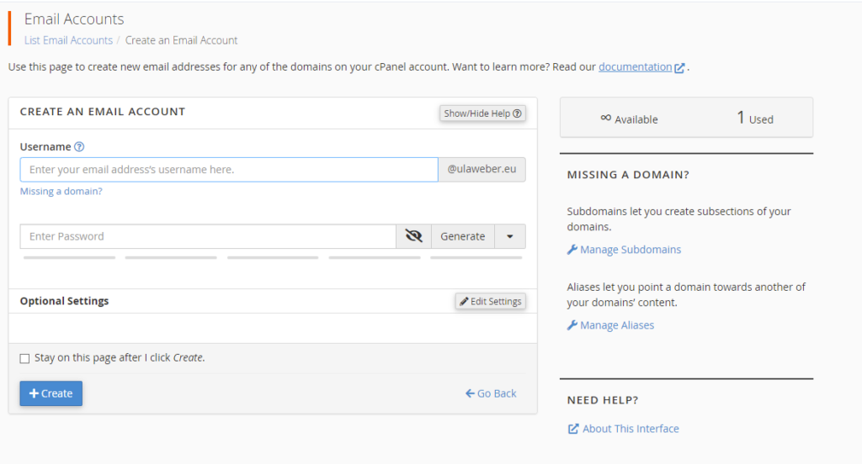
Task: Open the Generate password options dropdown arrow
Action: 510,236
